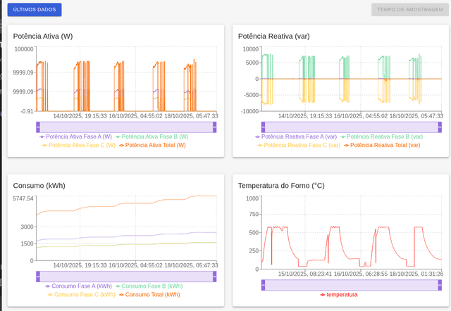Toggle Potência Reativa Fase A legend entry
This screenshot has width=451, height=311.
[295, 137]
